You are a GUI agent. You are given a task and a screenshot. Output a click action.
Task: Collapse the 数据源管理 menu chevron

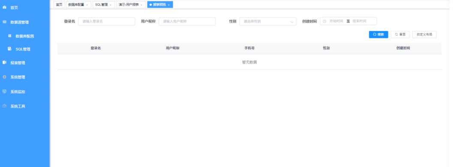tap(43, 22)
